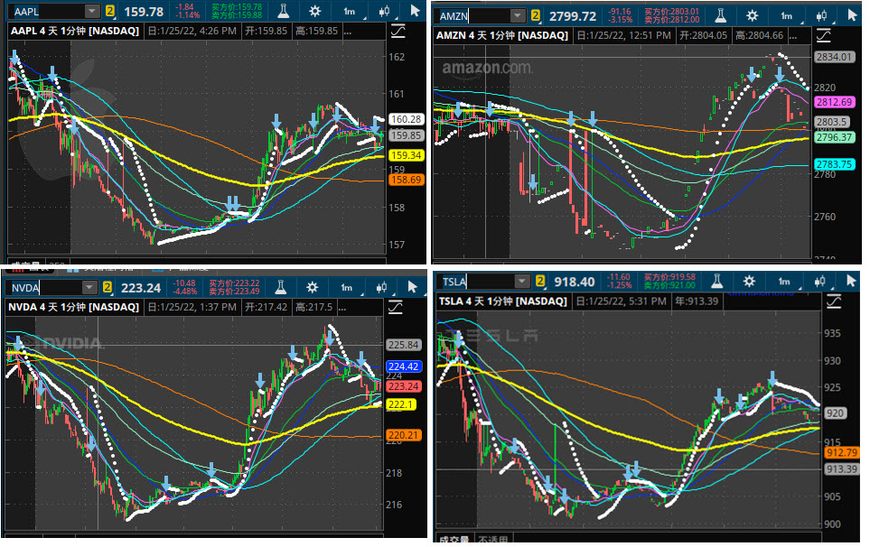Click the drawing set icon beside NVDA header
The image size is (870, 547).
point(396,307)
